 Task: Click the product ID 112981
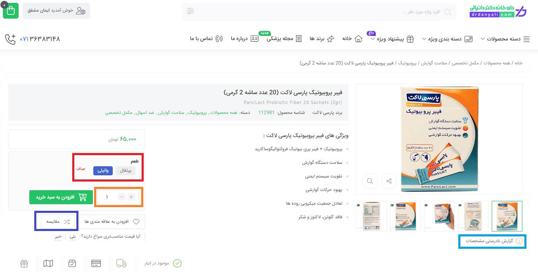(x=266, y=112)
